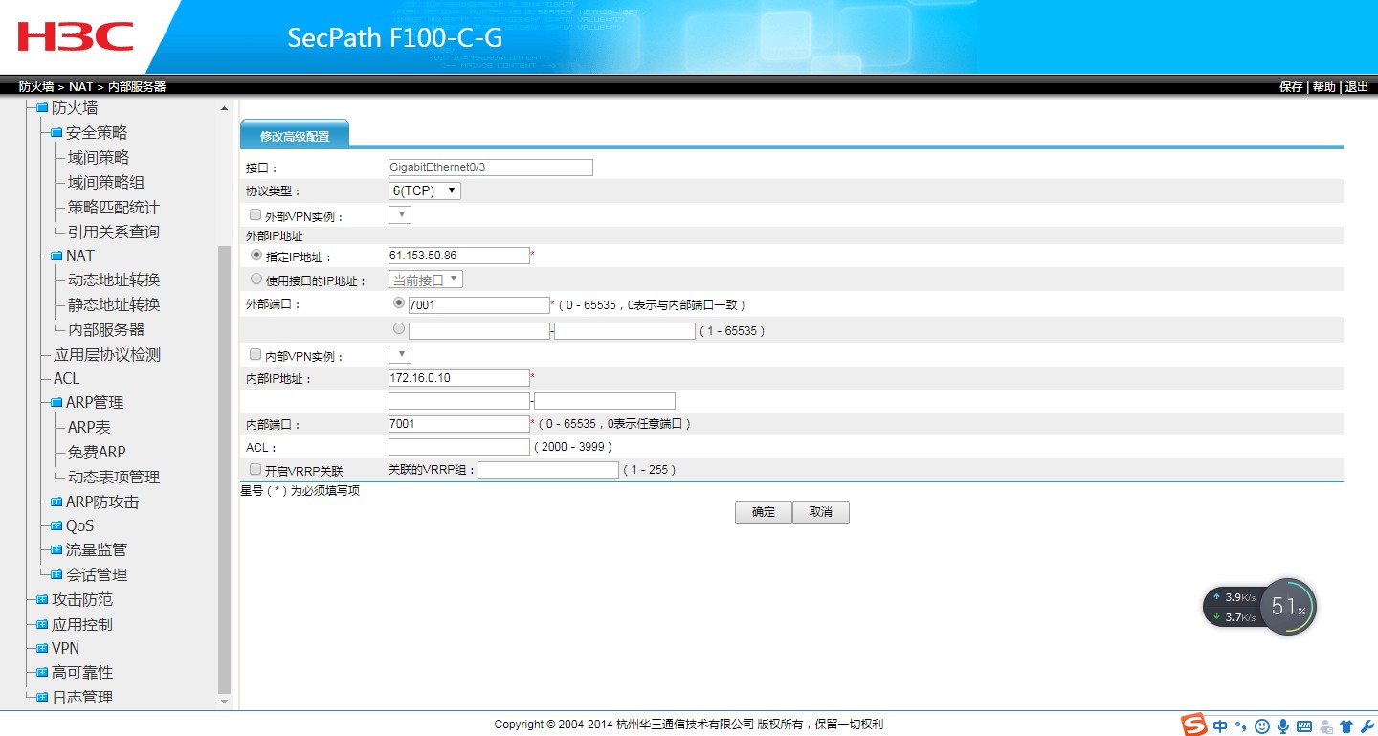1378x736 pixels.
Task: Open the Sogou soft keyboard
Action: pyautogui.click(x=1304, y=725)
